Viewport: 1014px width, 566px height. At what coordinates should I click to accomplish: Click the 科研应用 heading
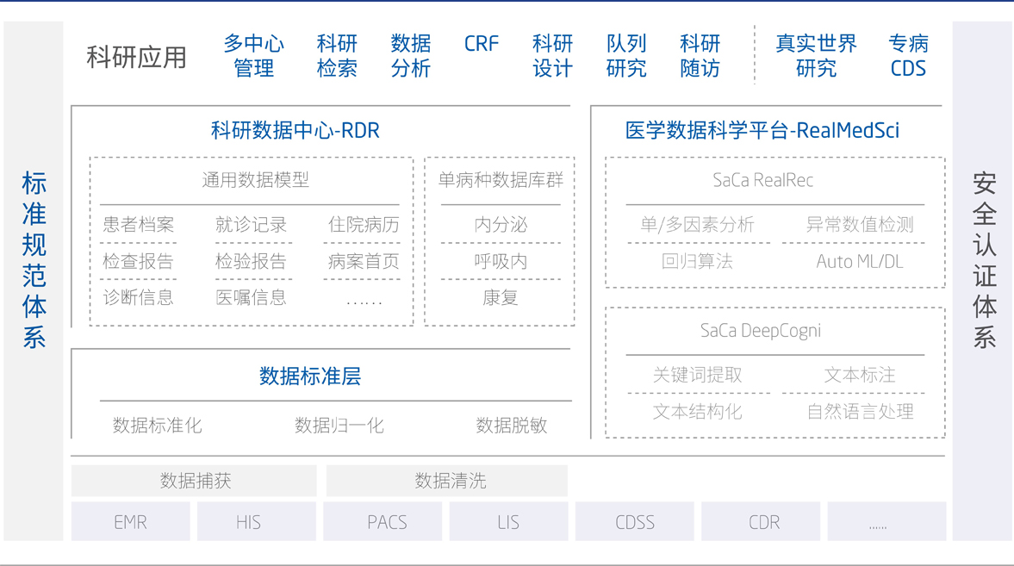point(136,57)
